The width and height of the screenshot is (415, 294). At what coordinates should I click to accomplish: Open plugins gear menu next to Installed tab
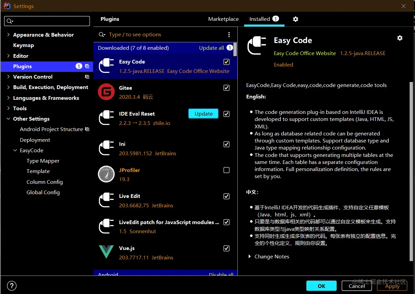pos(296,19)
